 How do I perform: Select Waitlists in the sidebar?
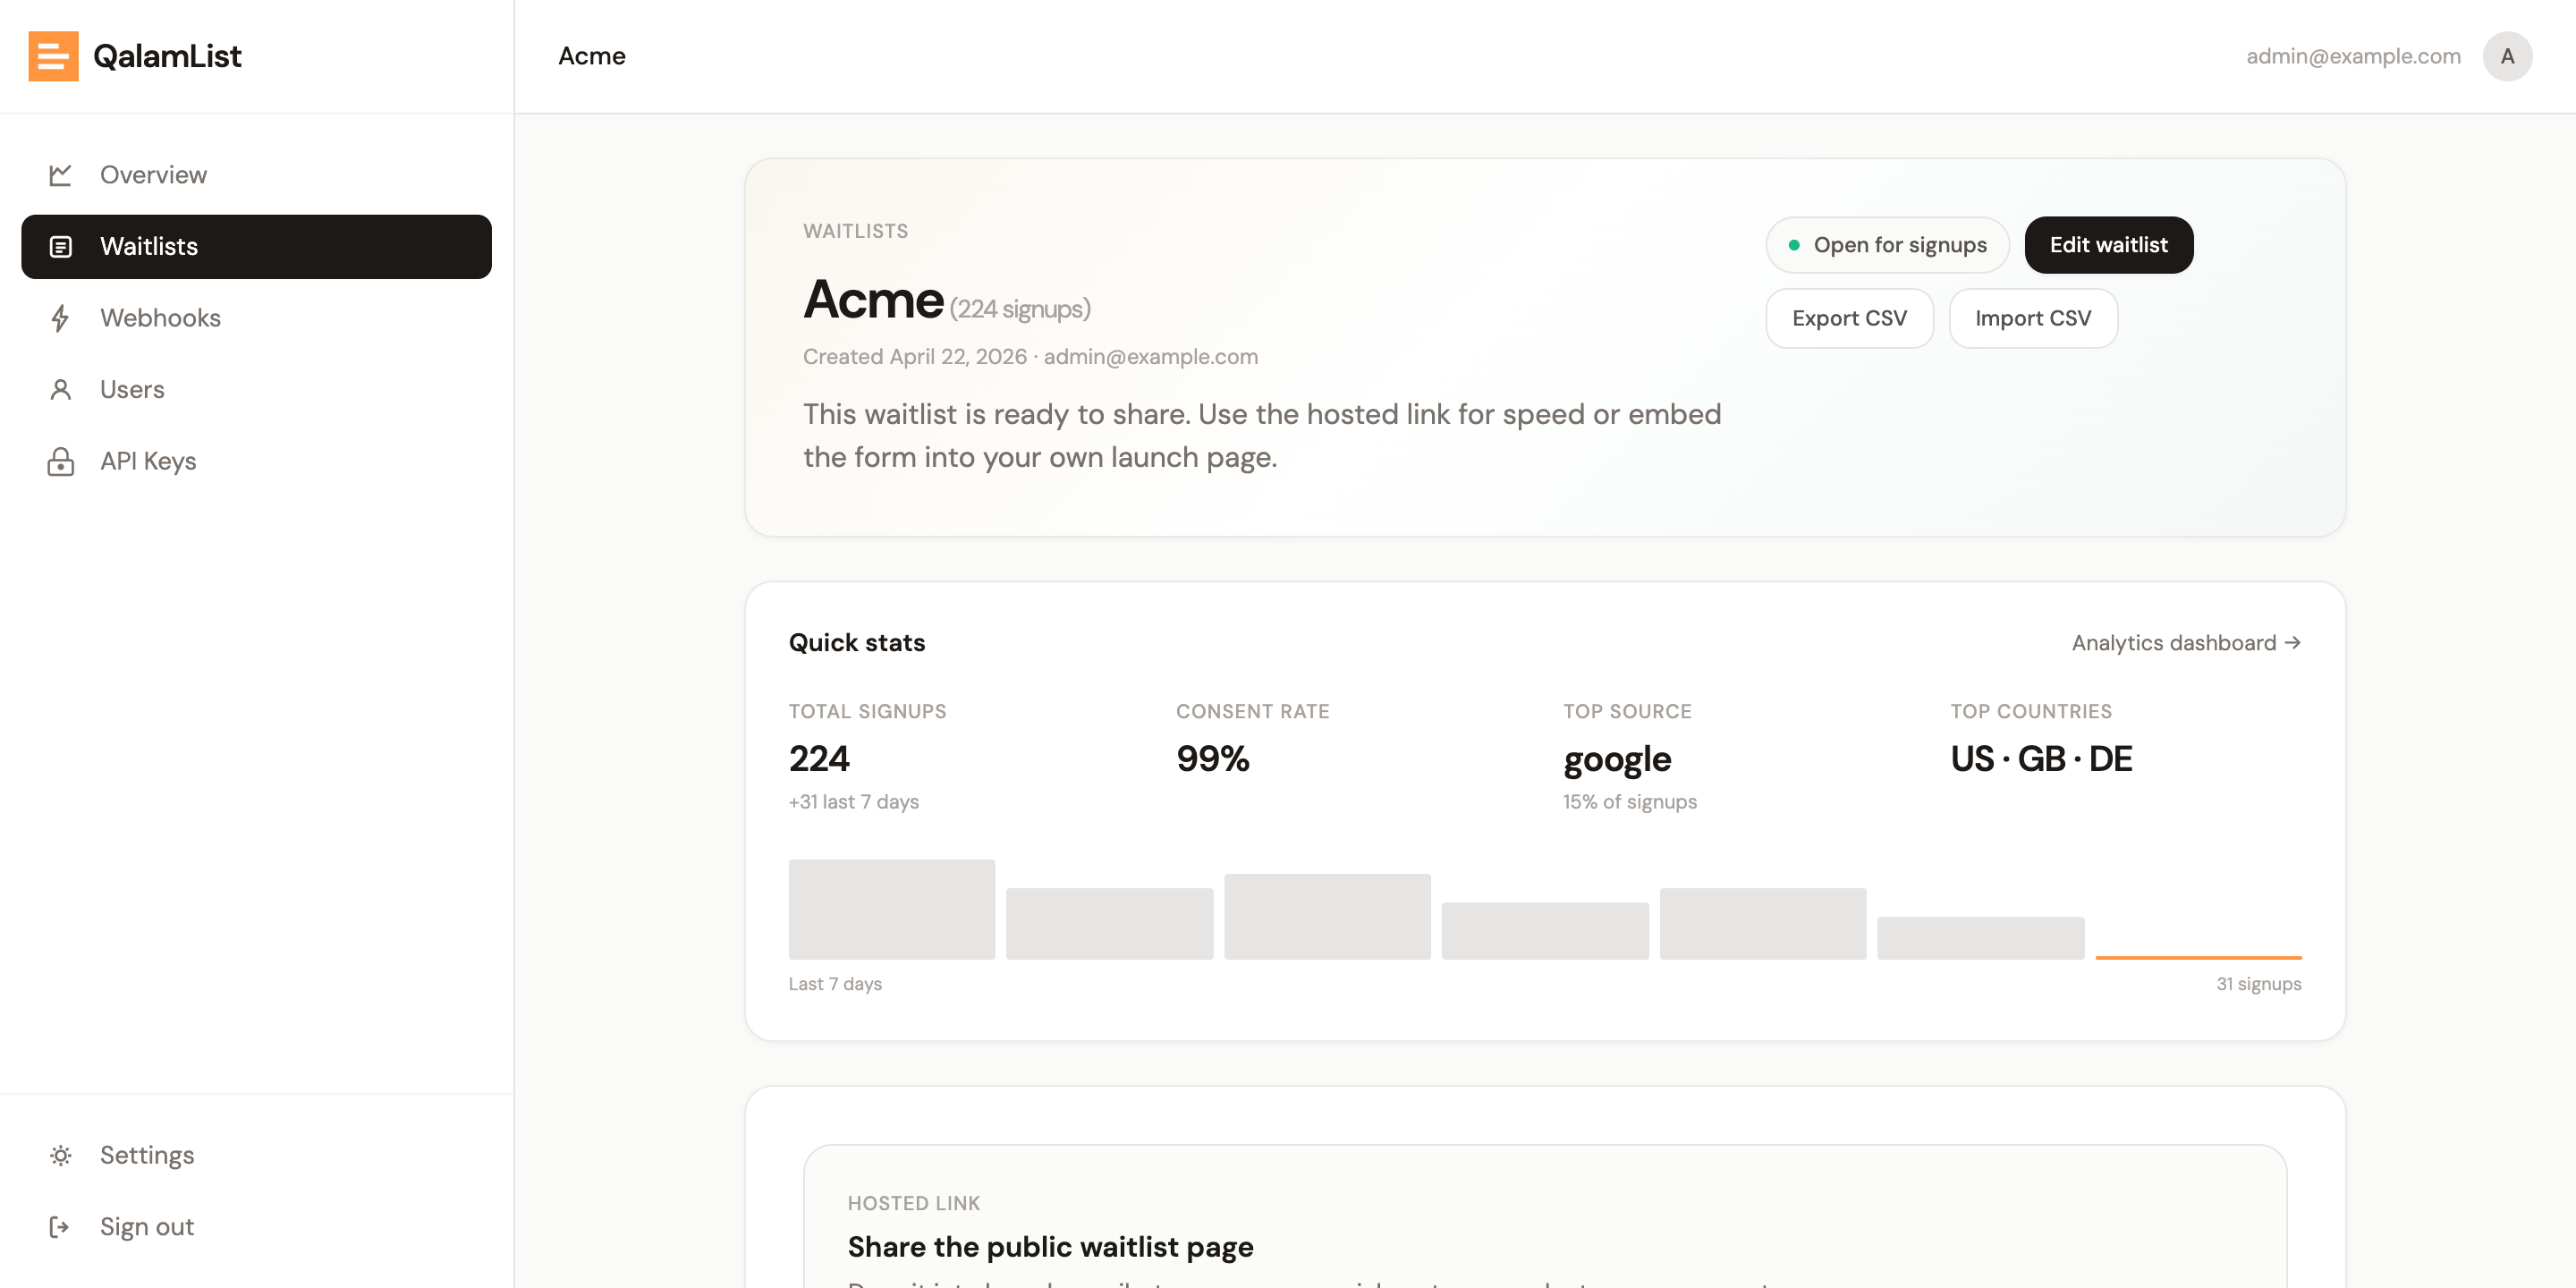tap(256, 247)
